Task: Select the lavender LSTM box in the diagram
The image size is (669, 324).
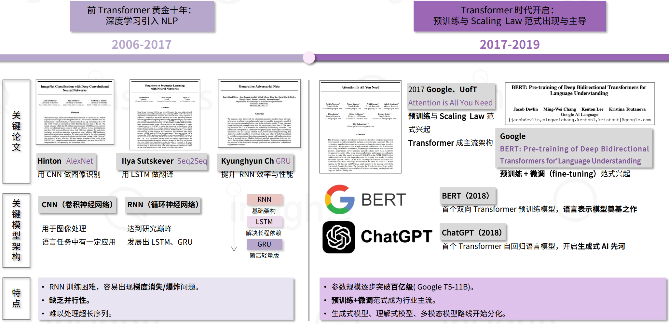Action: tap(264, 222)
